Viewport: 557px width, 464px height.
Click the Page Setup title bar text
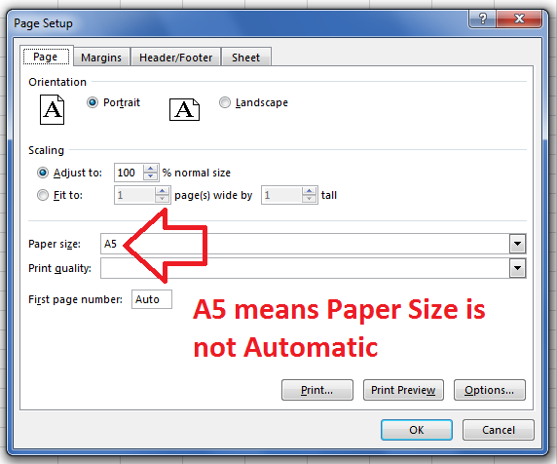point(43,23)
